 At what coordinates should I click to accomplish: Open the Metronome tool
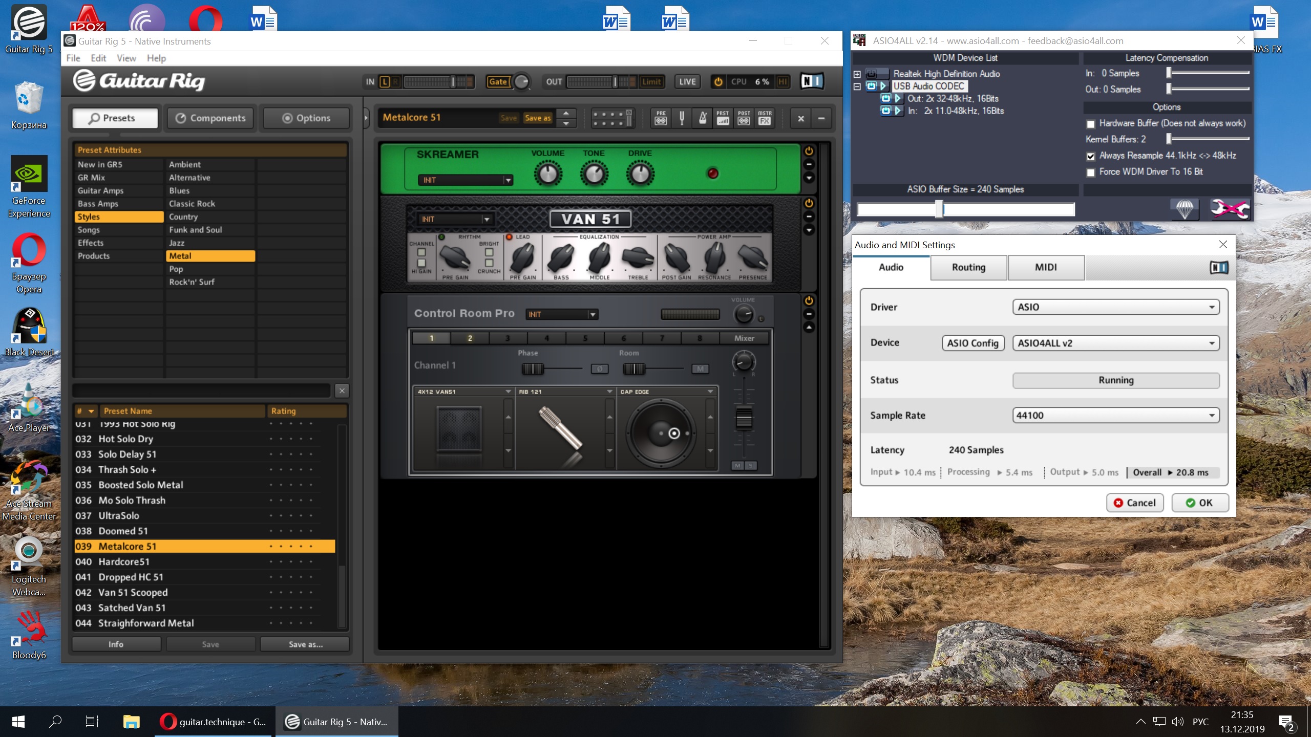pos(703,118)
